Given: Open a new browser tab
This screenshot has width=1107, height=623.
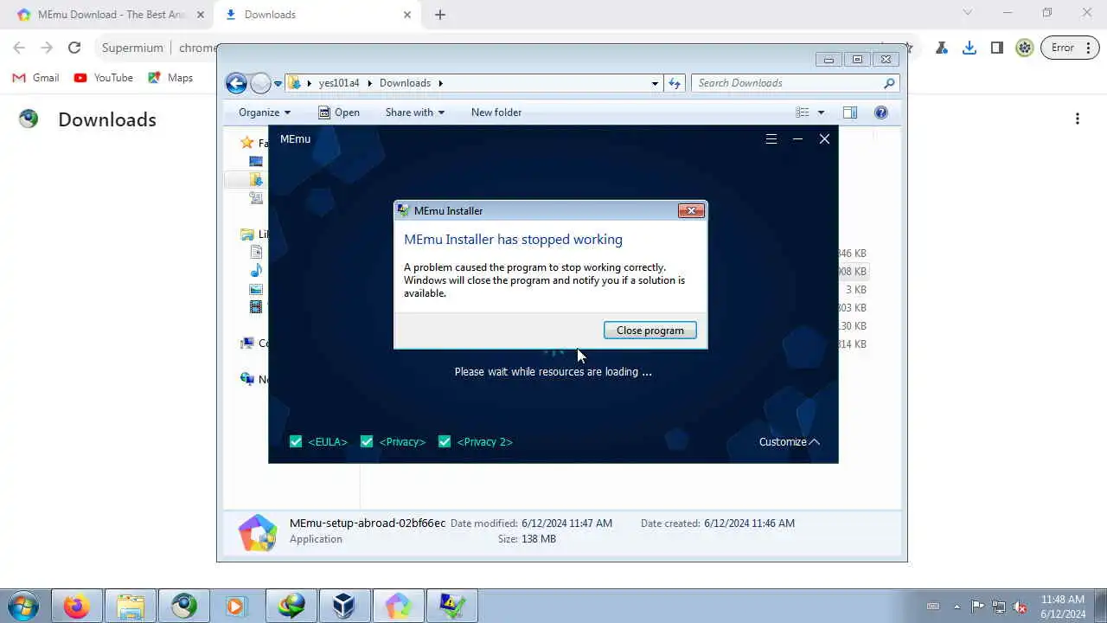Looking at the screenshot, I should [440, 15].
